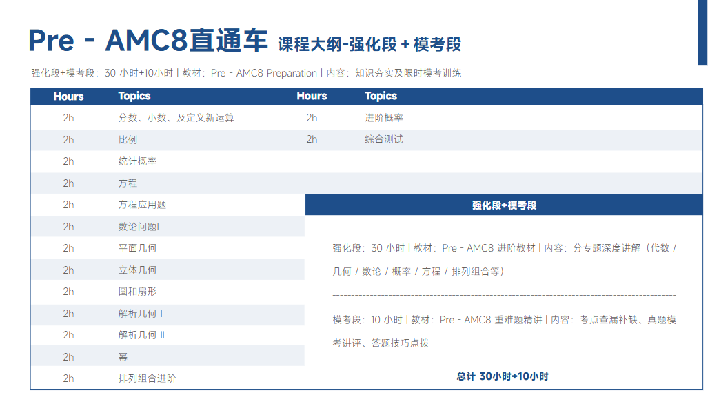Click the '2h' cell beside 进阶概率

[312, 118]
